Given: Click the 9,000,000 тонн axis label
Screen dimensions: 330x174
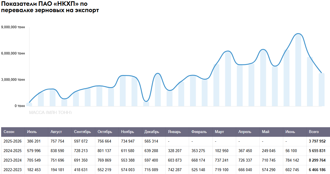Looking at the screenshot, I should pos(13,27).
